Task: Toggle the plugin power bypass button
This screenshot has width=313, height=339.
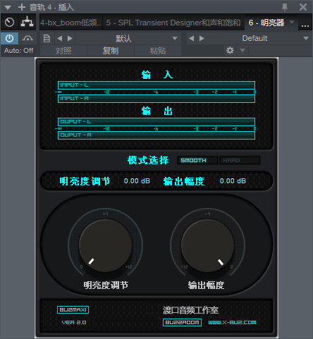Action: (x=9, y=38)
